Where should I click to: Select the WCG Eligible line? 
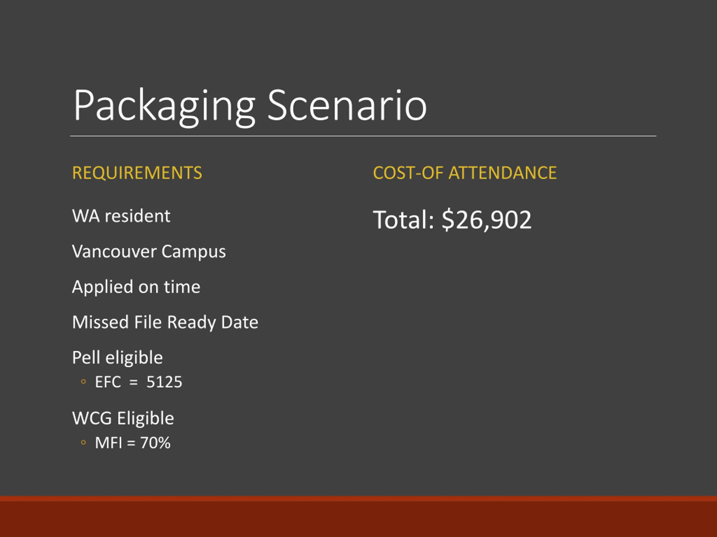coord(123,418)
